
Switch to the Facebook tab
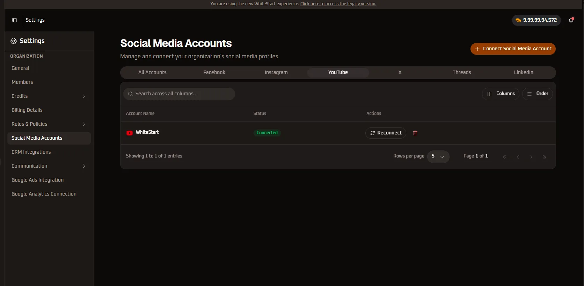[214, 73]
